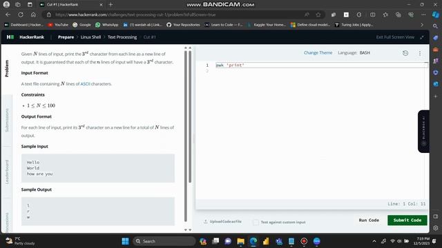Collapse full screen view with arrows icon
The height and width of the screenshot is (248, 442).
[422, 37]
